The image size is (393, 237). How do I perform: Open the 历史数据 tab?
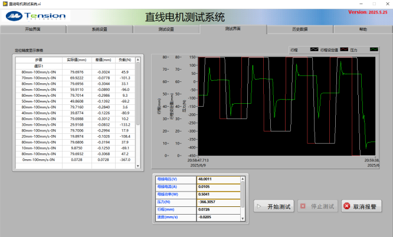[300, 29]
